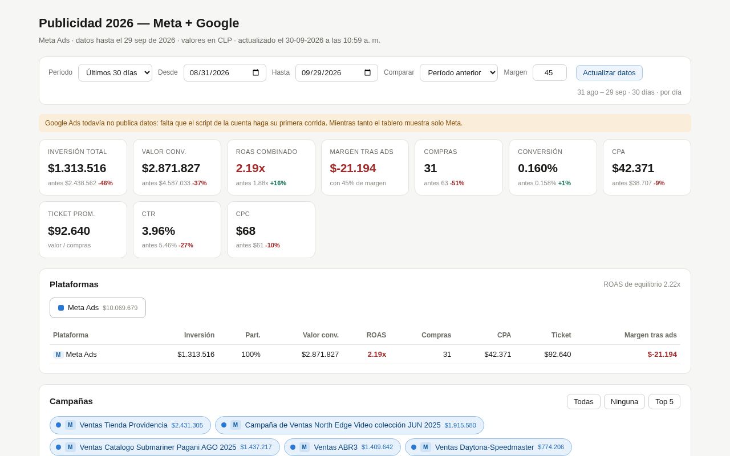Open calendar picker in Hasta date field
This screenshot has height=456, width=730.
pos(367,72)
